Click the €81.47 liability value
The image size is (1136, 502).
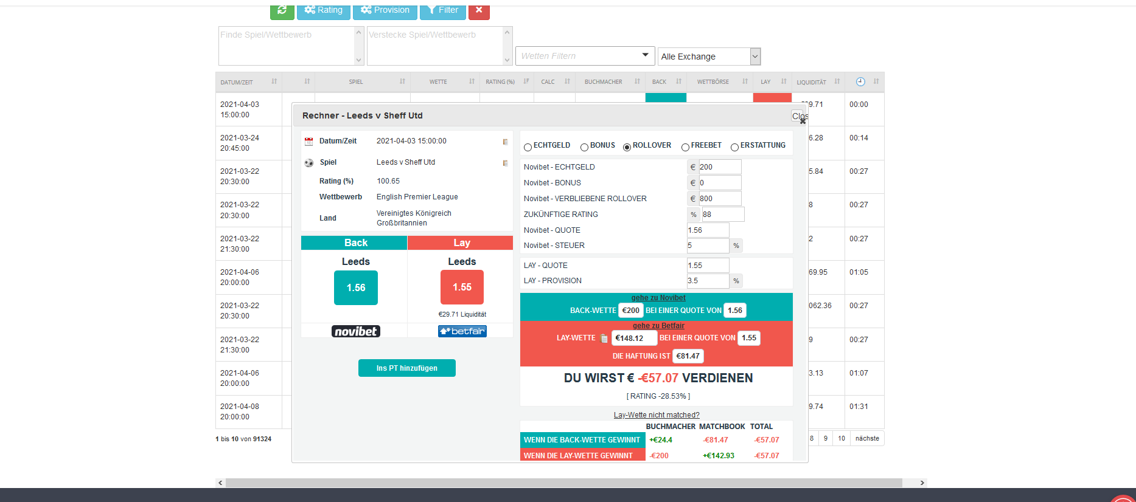click(x=688, y=356)
